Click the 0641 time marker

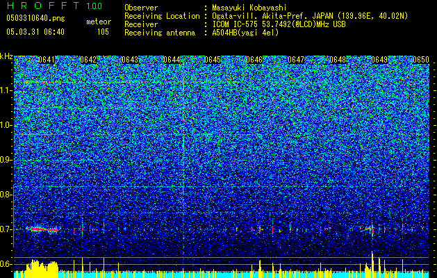point(47,60)
